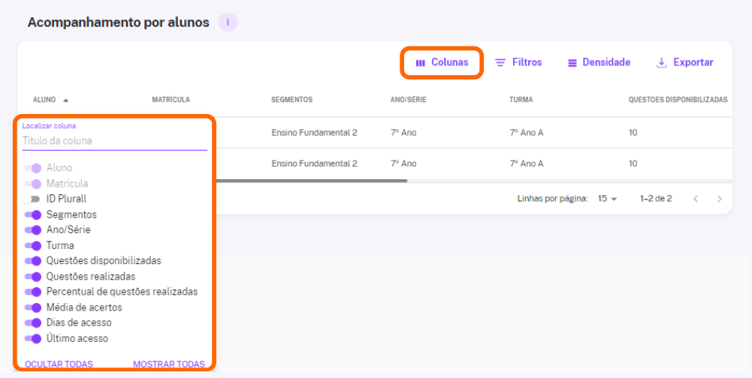The height and width of the screenshot is (378, 752).
Task: Click the horizontal table scrollbar
Action: (x=311, y=181)
